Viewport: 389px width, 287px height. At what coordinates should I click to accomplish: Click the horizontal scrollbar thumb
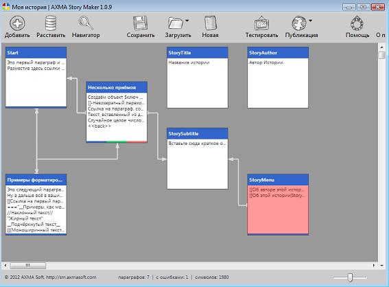pyautogui.click(x=27, y=266)
